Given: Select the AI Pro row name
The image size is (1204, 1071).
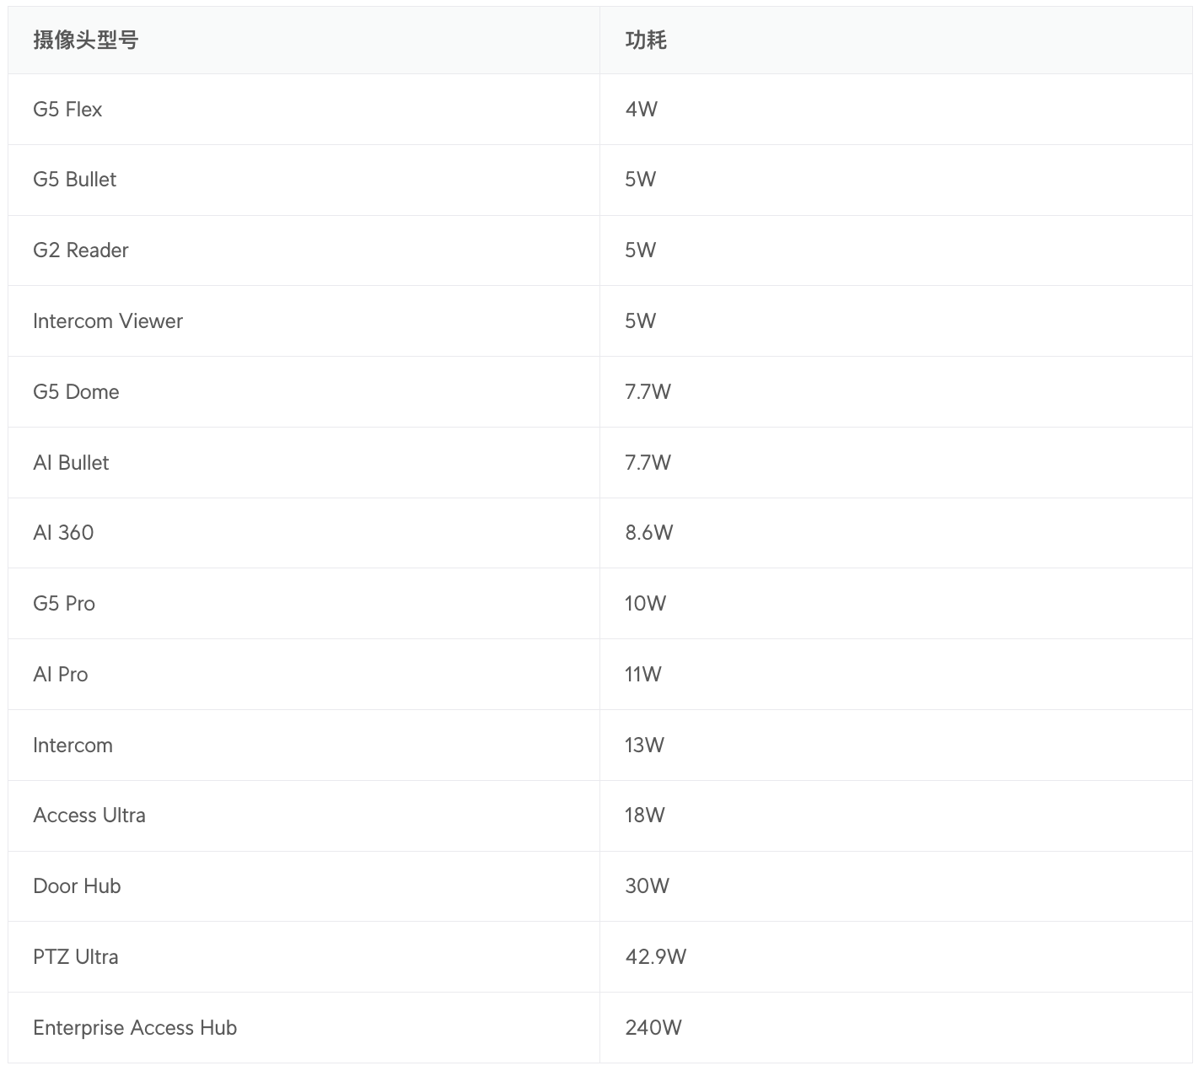Looking at the screenshot, I should 61,675.
